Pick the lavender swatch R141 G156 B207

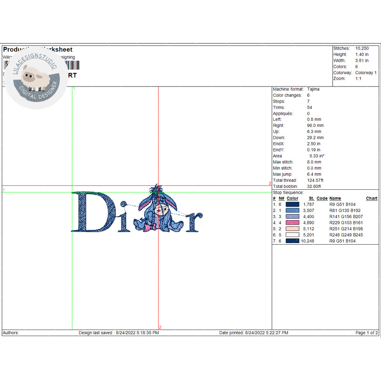pos(292,217)
